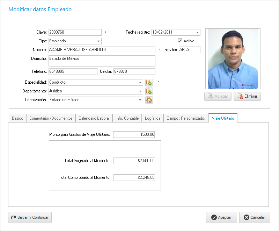This screenshot has height=231, width=279.
Task: Click Eliminar to remove the photo
Action: click(x=247, y=96)
